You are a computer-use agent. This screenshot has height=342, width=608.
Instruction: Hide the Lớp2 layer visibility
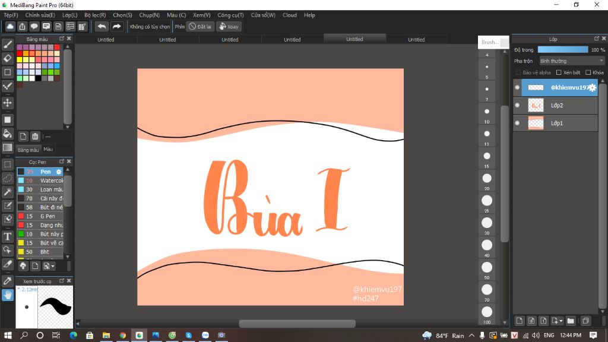pos(517,105)
